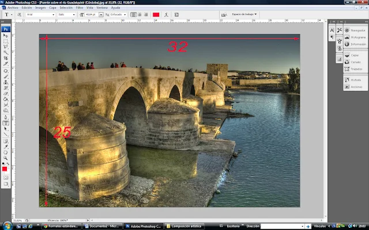Open the Tool Presets panel icon
This screenshot has width=369, height=230.
(340, 30)
